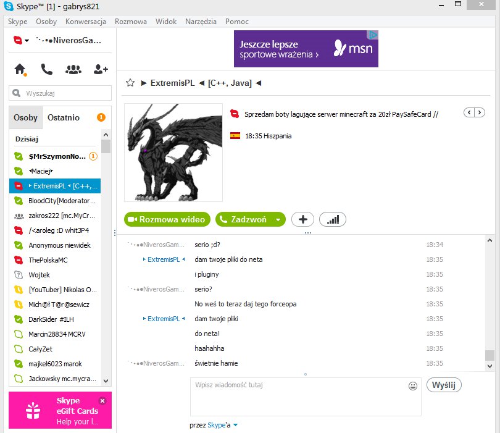Viewport: 500px width, 433px height.
Task: Click the message input field
Action: click(306, 397)
